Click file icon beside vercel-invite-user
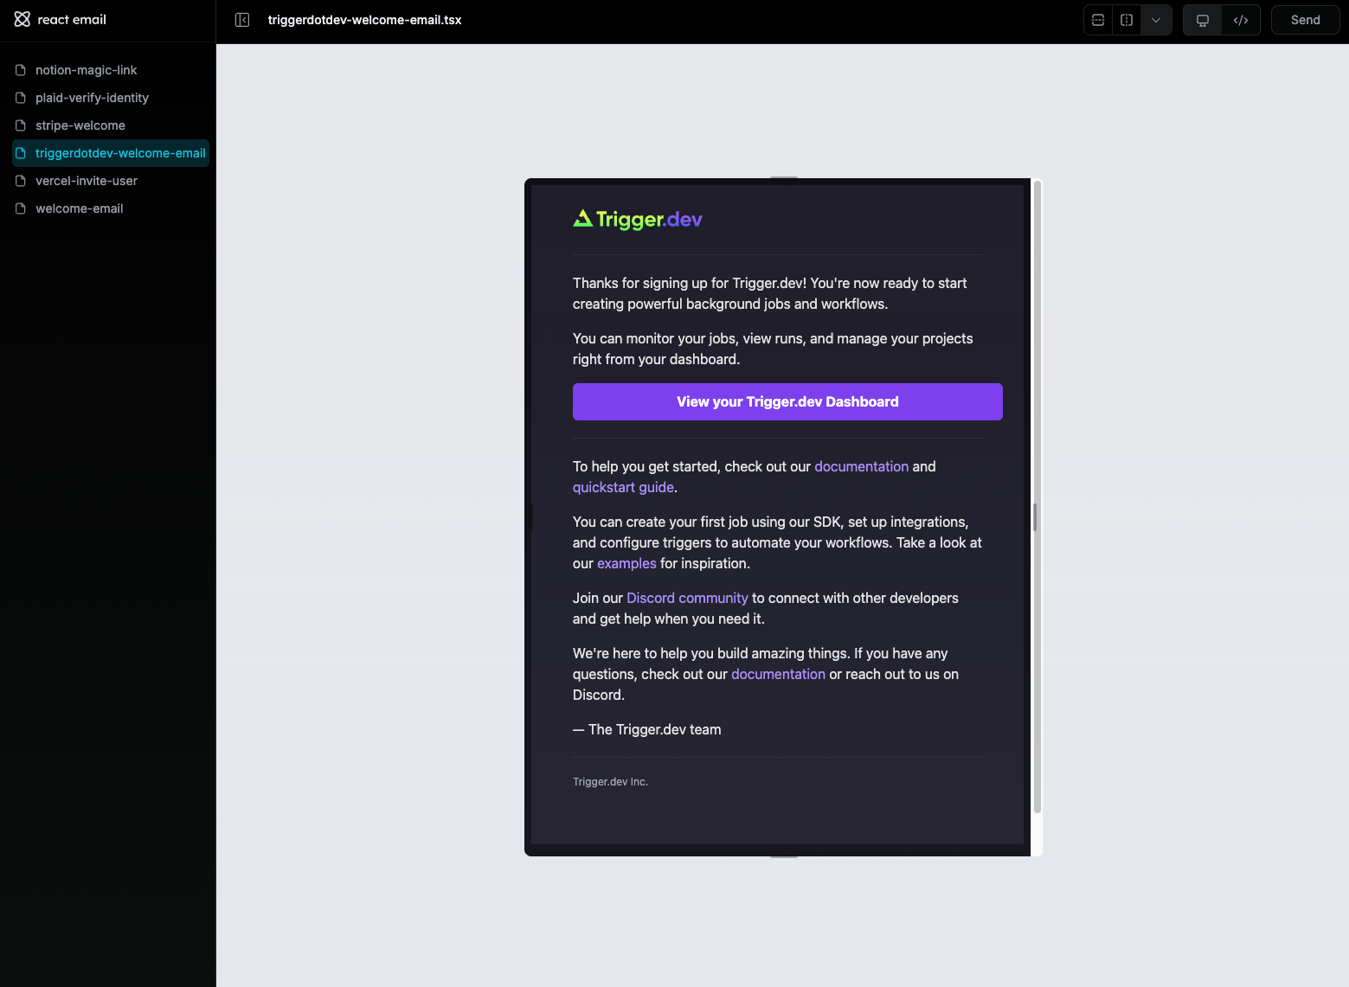This screenshot has width=1349, height=987. [x=21, y=181]
